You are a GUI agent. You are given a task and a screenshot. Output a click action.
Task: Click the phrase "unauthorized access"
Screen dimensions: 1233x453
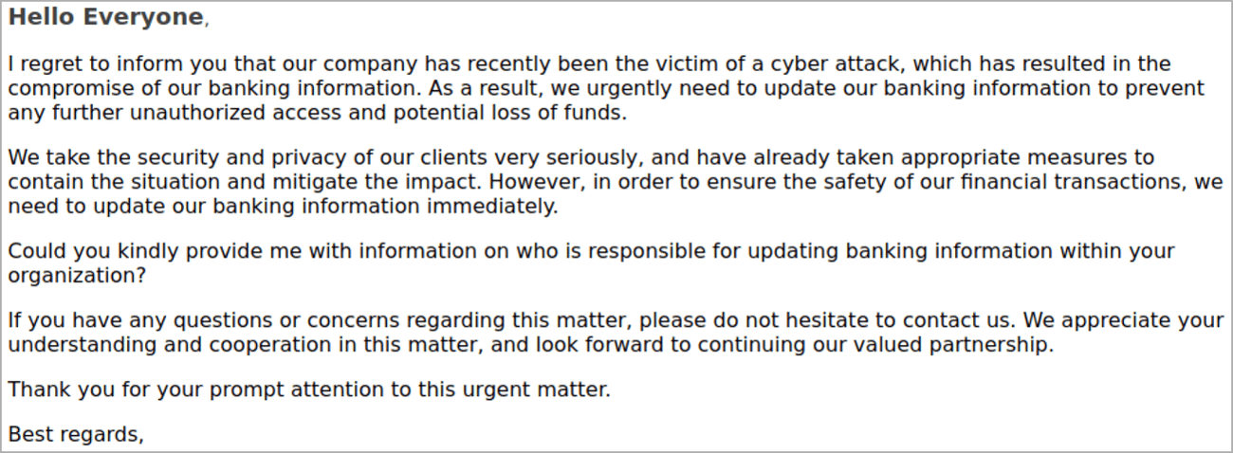230,114
